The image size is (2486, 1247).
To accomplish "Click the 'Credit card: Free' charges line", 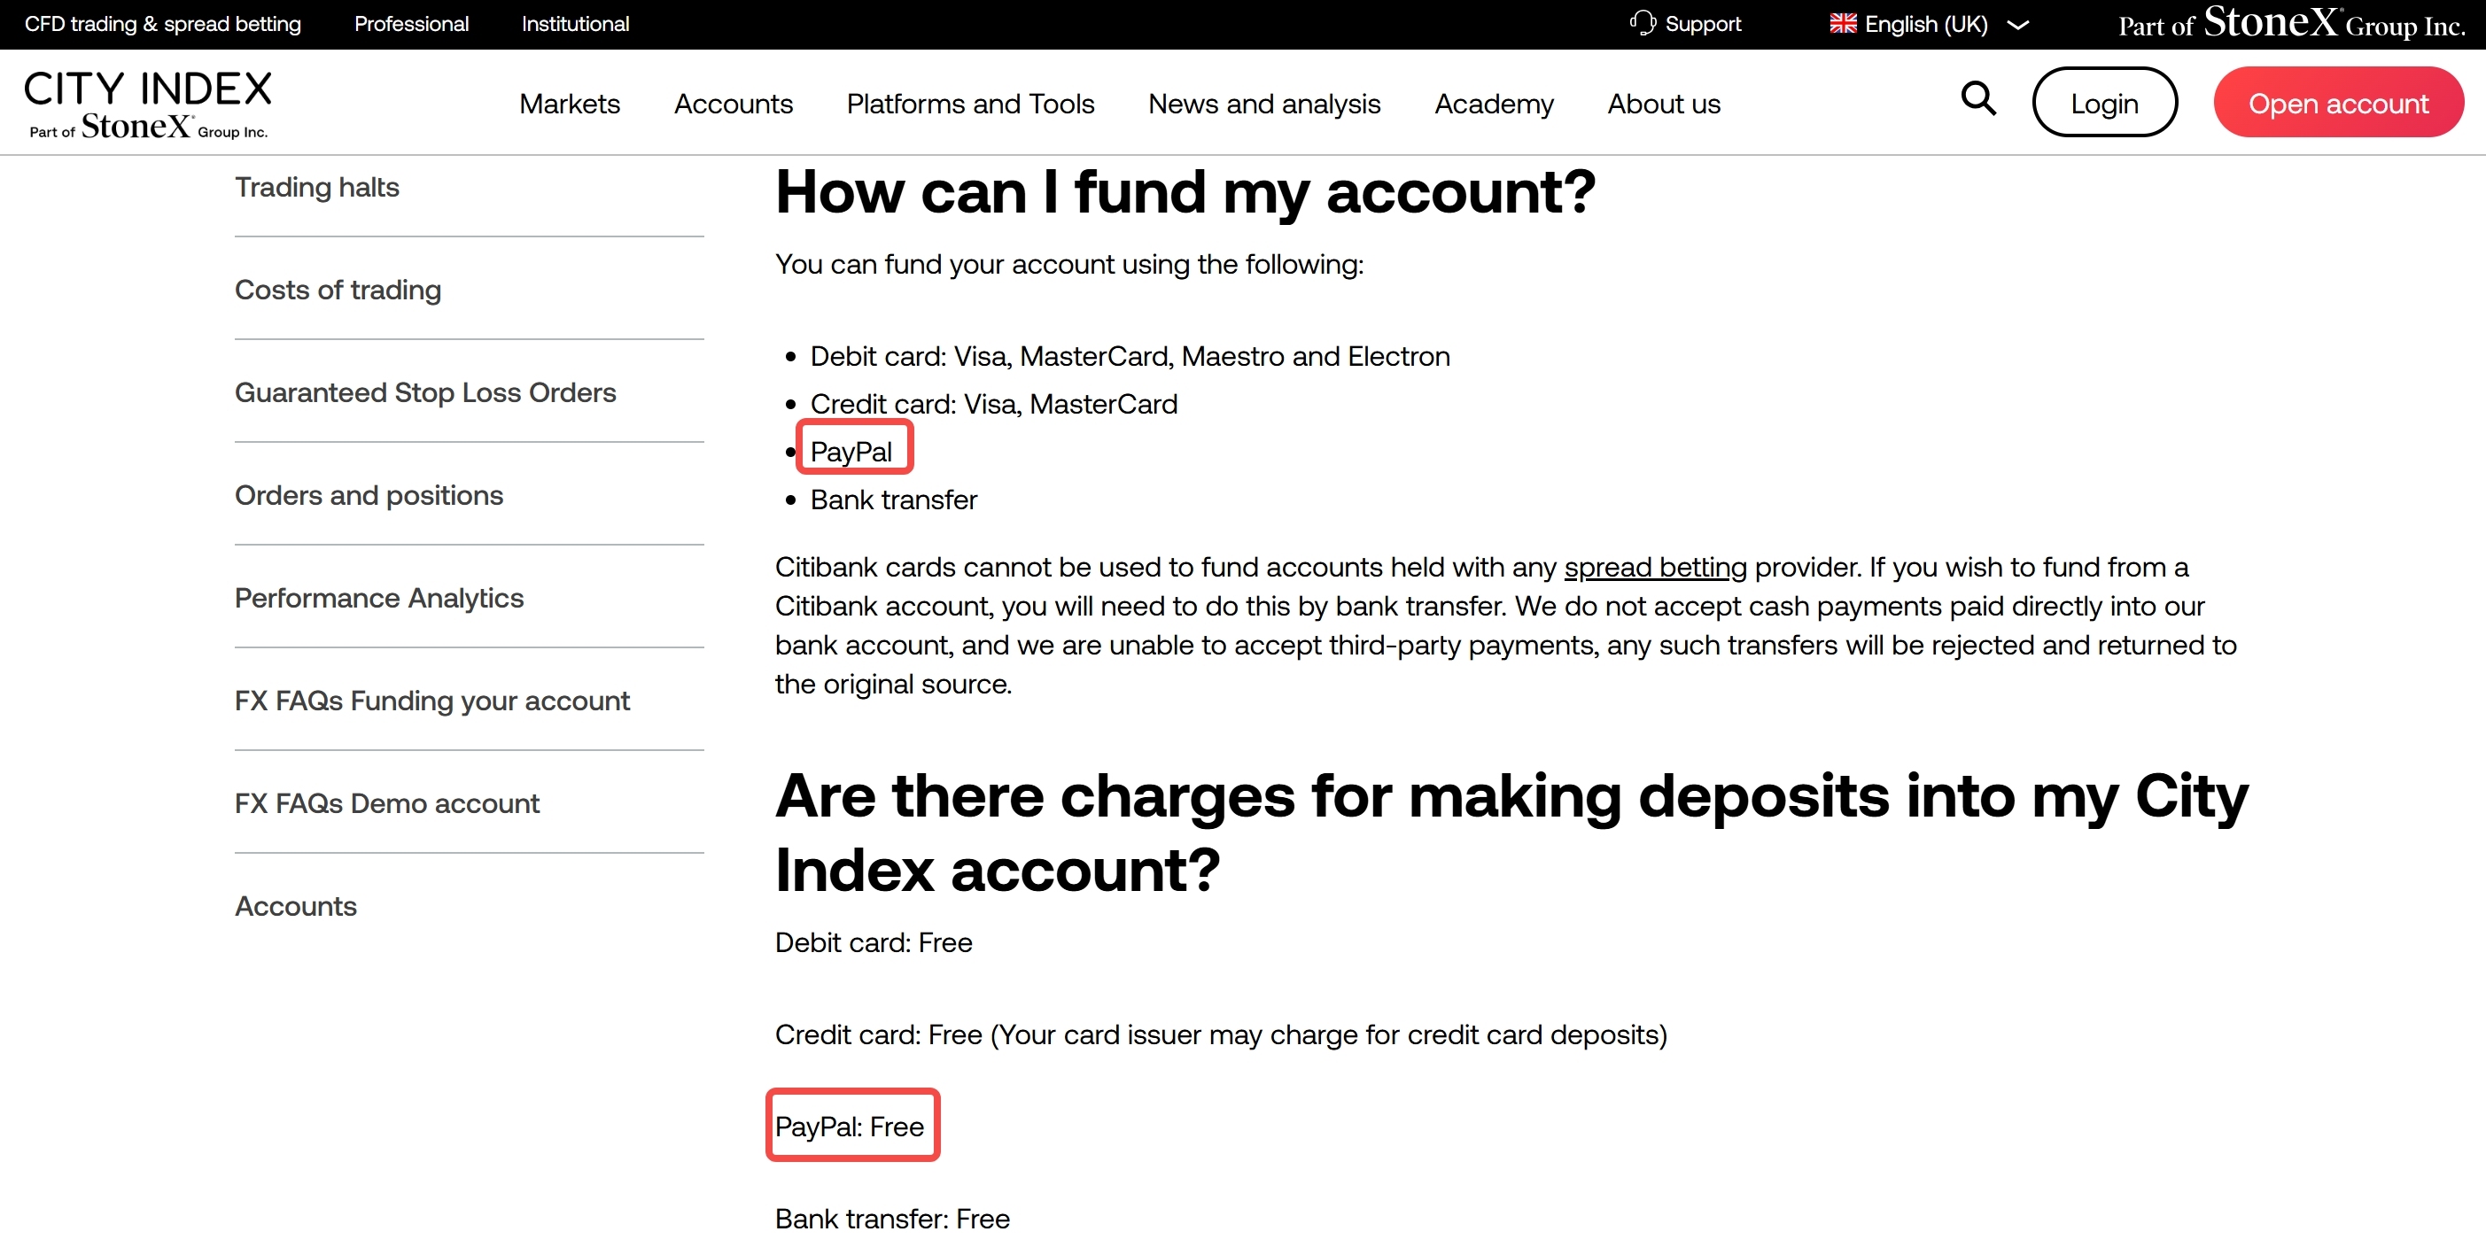I will click(1221, 1034).
